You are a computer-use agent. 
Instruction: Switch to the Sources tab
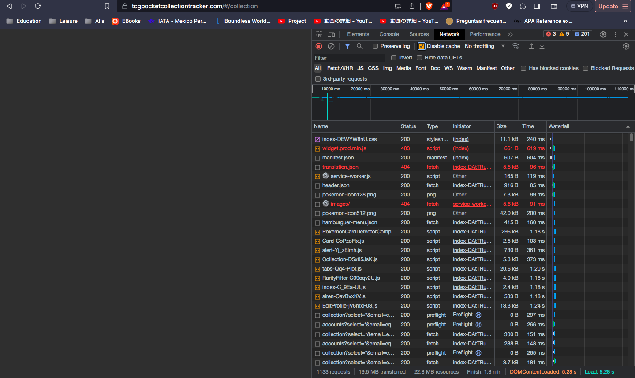[x=419, y=34]
